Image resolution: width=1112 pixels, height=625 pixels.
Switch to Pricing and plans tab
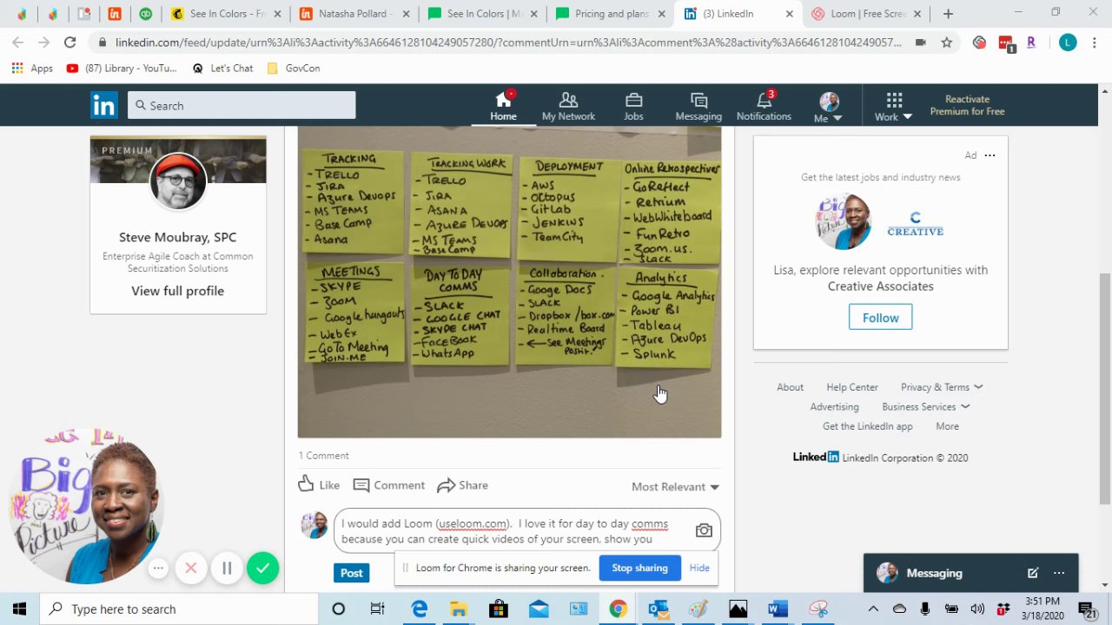612,14
